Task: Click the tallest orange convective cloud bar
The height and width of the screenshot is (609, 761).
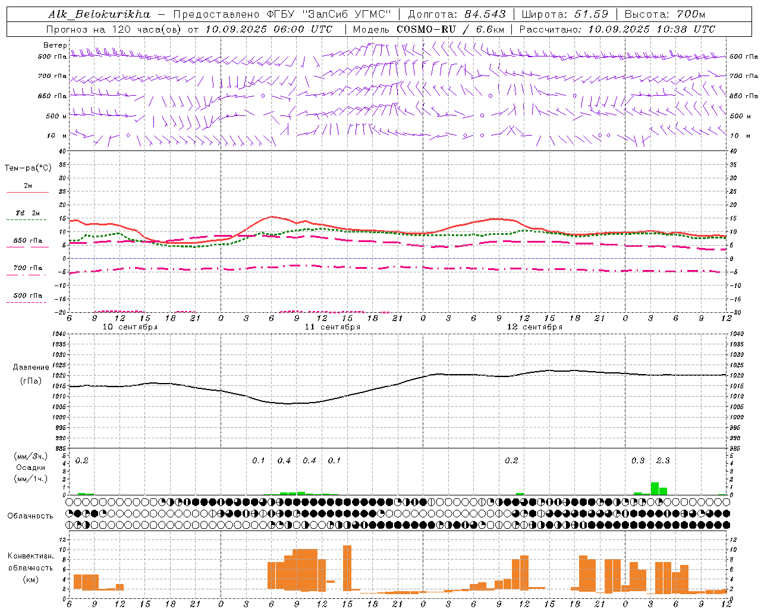Action: 347,568
